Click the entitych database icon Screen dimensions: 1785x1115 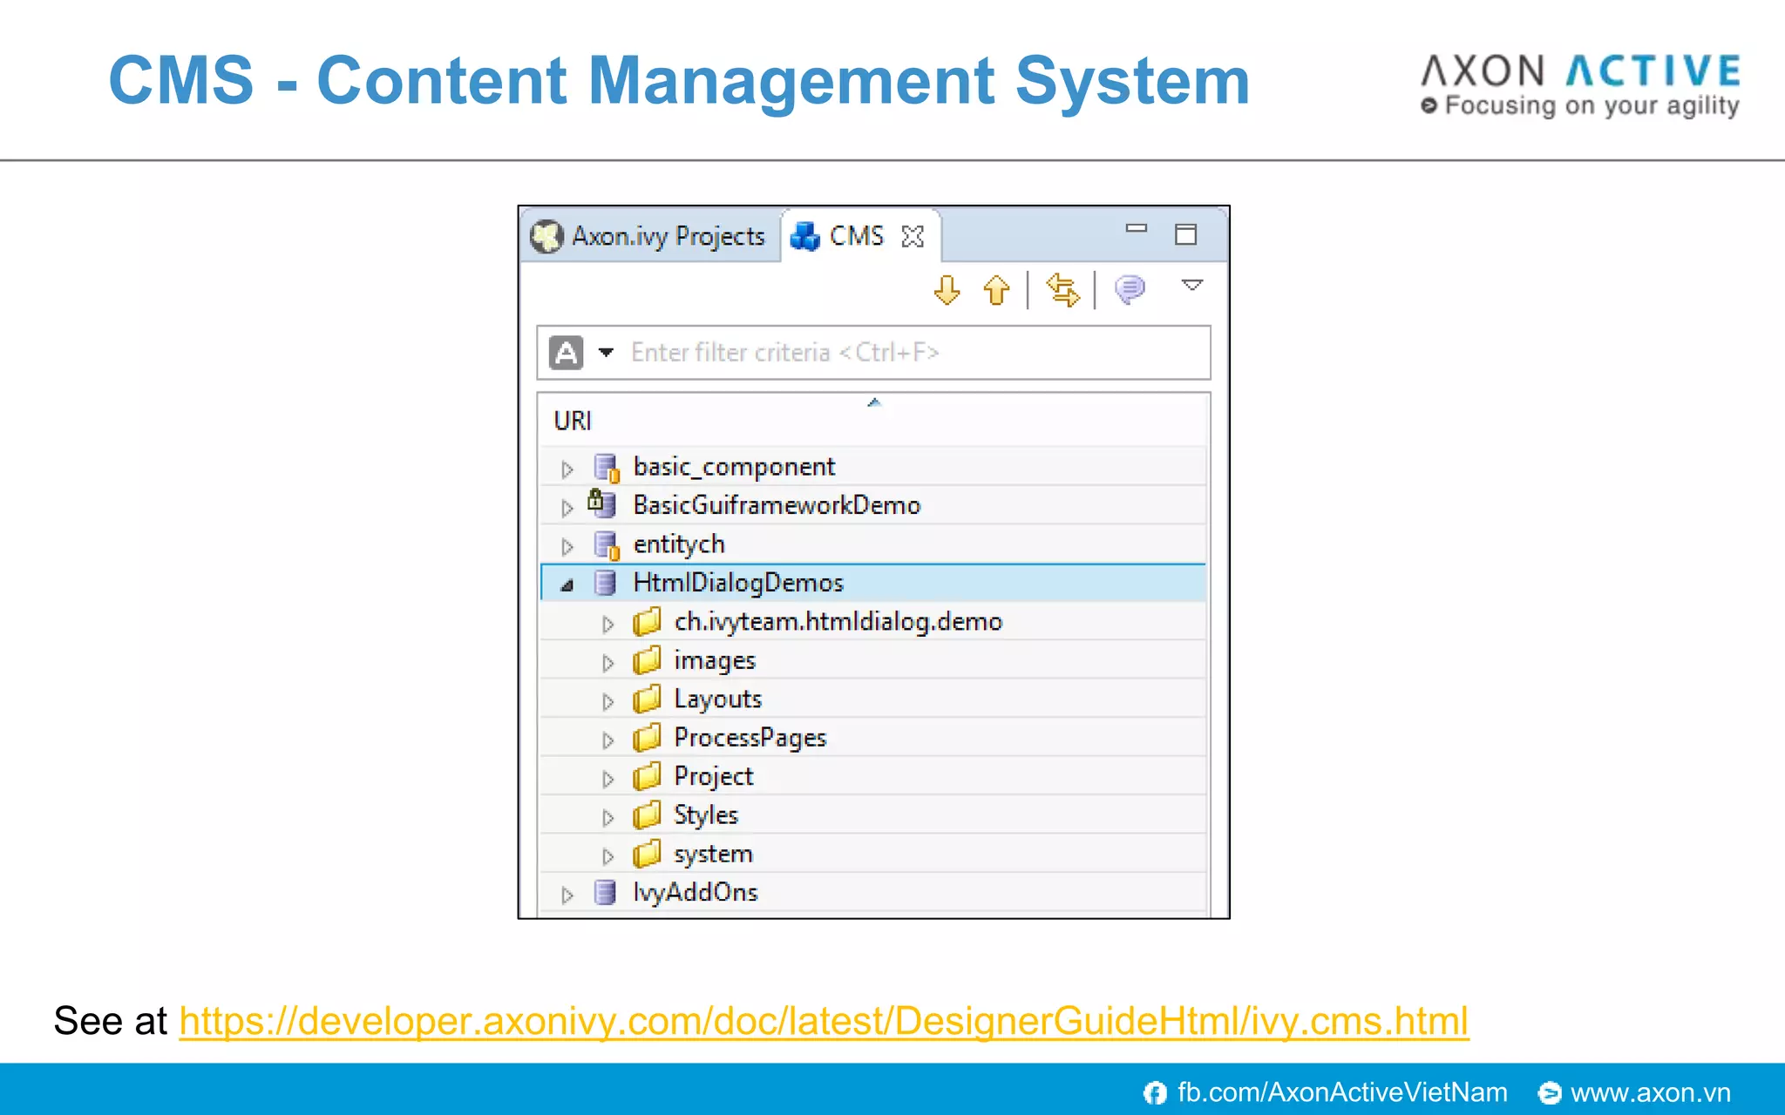pos(607,545)
